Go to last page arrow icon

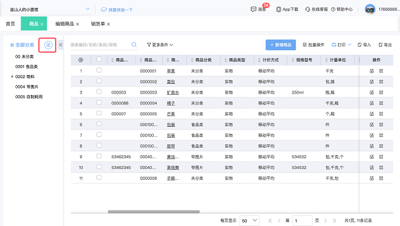[x=334, y=221]
